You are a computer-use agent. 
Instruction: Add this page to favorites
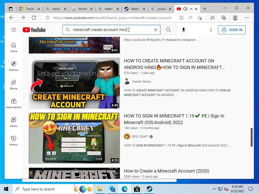[200, 18]
